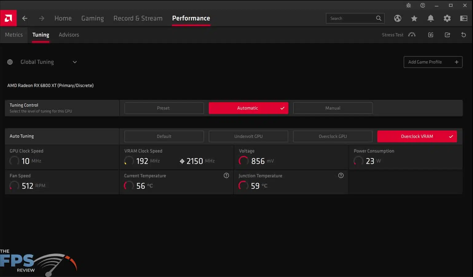The image size is (473, 277).
Task: Click the share profile icon
Action: 447,35
